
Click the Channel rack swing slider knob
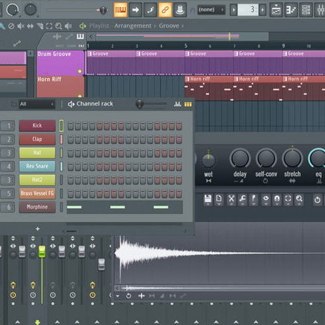[x=140, y=104]
